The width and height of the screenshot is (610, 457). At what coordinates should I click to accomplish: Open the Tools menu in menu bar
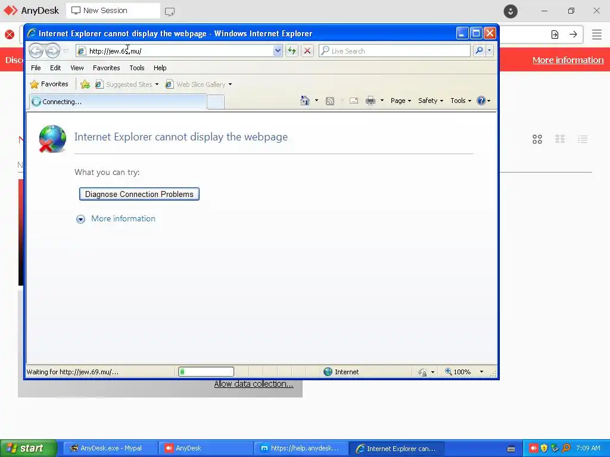pos(137,68)
